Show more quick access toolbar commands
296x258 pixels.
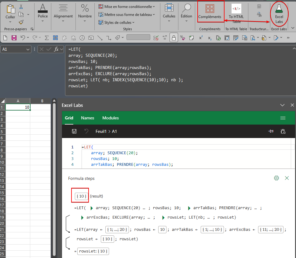pos(288,38)
